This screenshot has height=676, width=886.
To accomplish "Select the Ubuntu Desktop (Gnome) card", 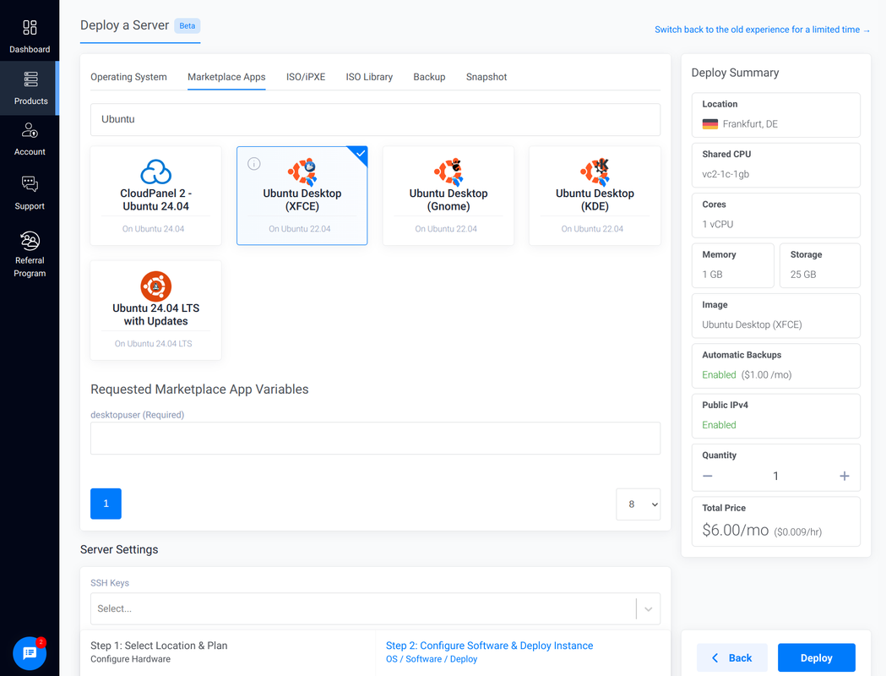I will click(448, 195).
